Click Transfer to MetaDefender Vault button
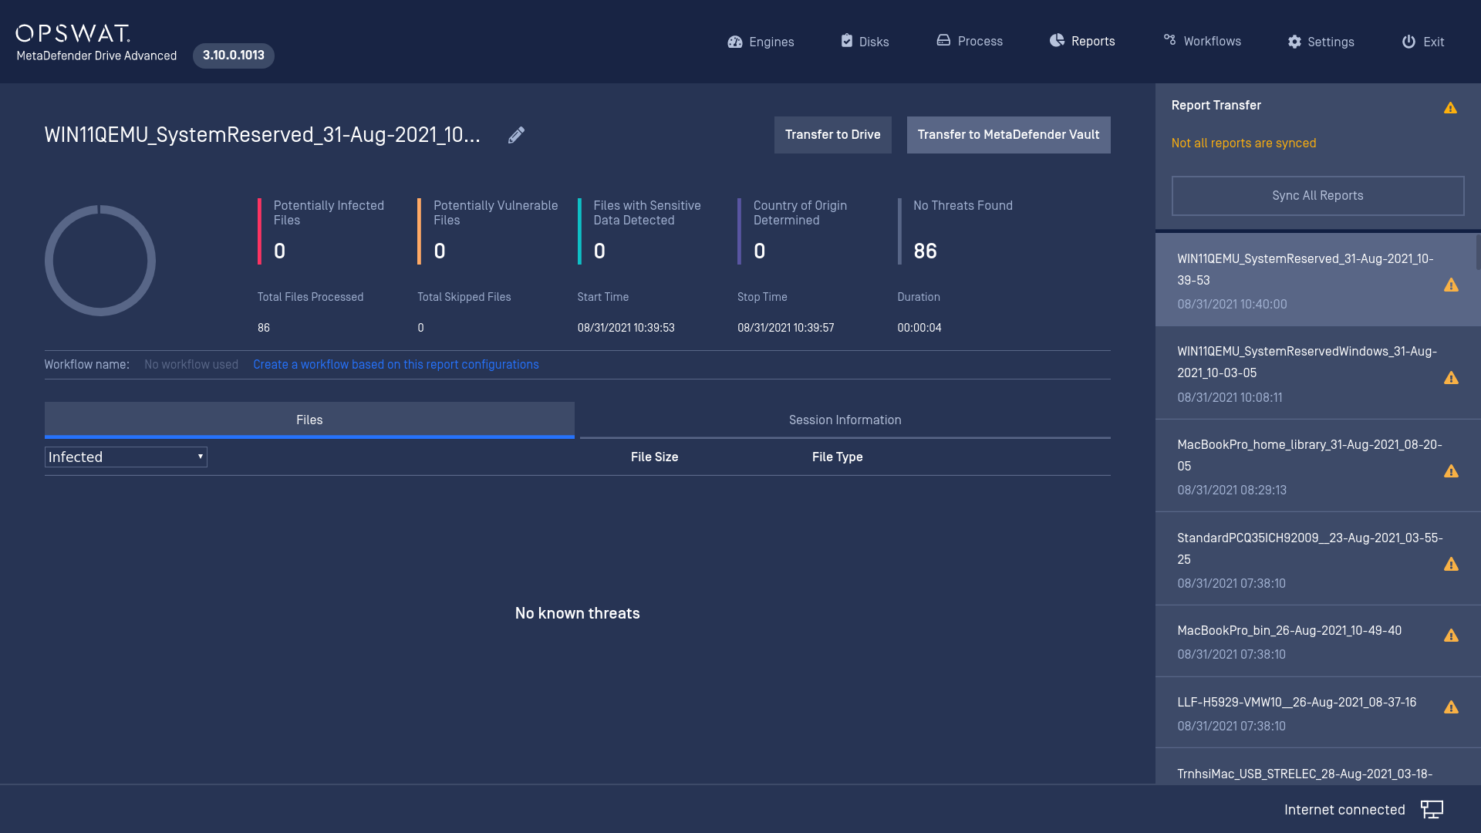Image resolution: width=1481 pixels, height=833 pixels. (x=1009, y=135)
